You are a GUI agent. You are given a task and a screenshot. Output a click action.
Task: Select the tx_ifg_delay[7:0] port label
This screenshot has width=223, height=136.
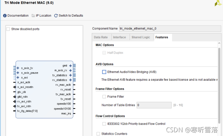coord(27,111)
